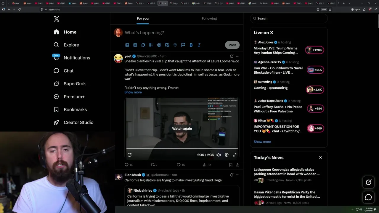Viewport: 379px width, 213px height.
Task: Schedule the post with the calendar icon
Action: [x=167, y=45]
